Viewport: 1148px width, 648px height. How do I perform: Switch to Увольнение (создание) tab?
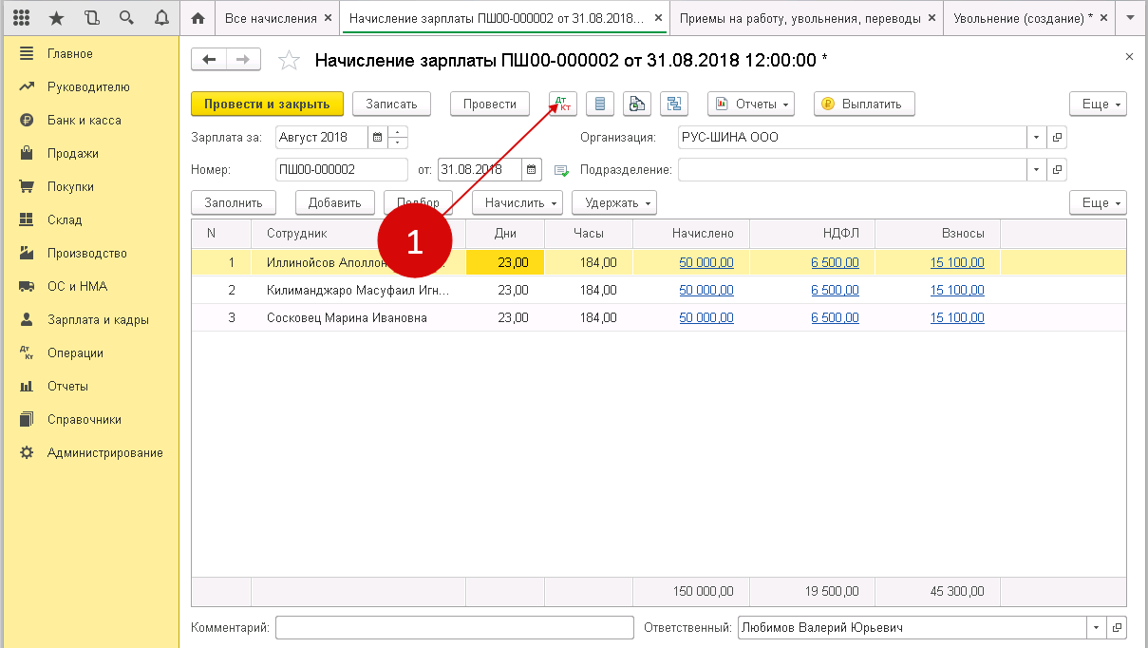pos(1023,18)
